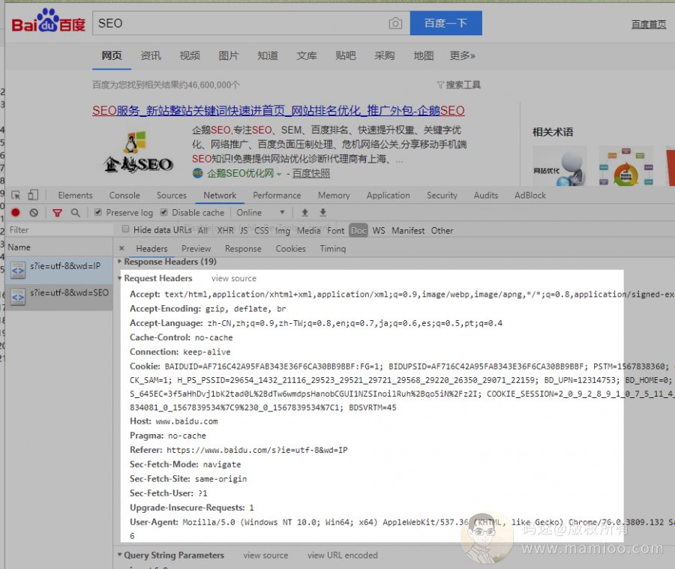The height and width of the screenshot is (569, 675).
Task: Expand the Response Headers section
Action: (x=119, y=262)
